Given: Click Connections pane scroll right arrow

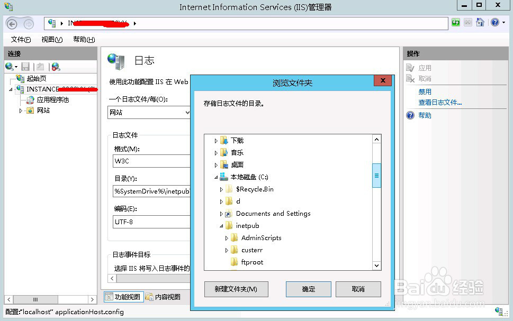Looking at the screenshot, I should click(x=92, y=299).
